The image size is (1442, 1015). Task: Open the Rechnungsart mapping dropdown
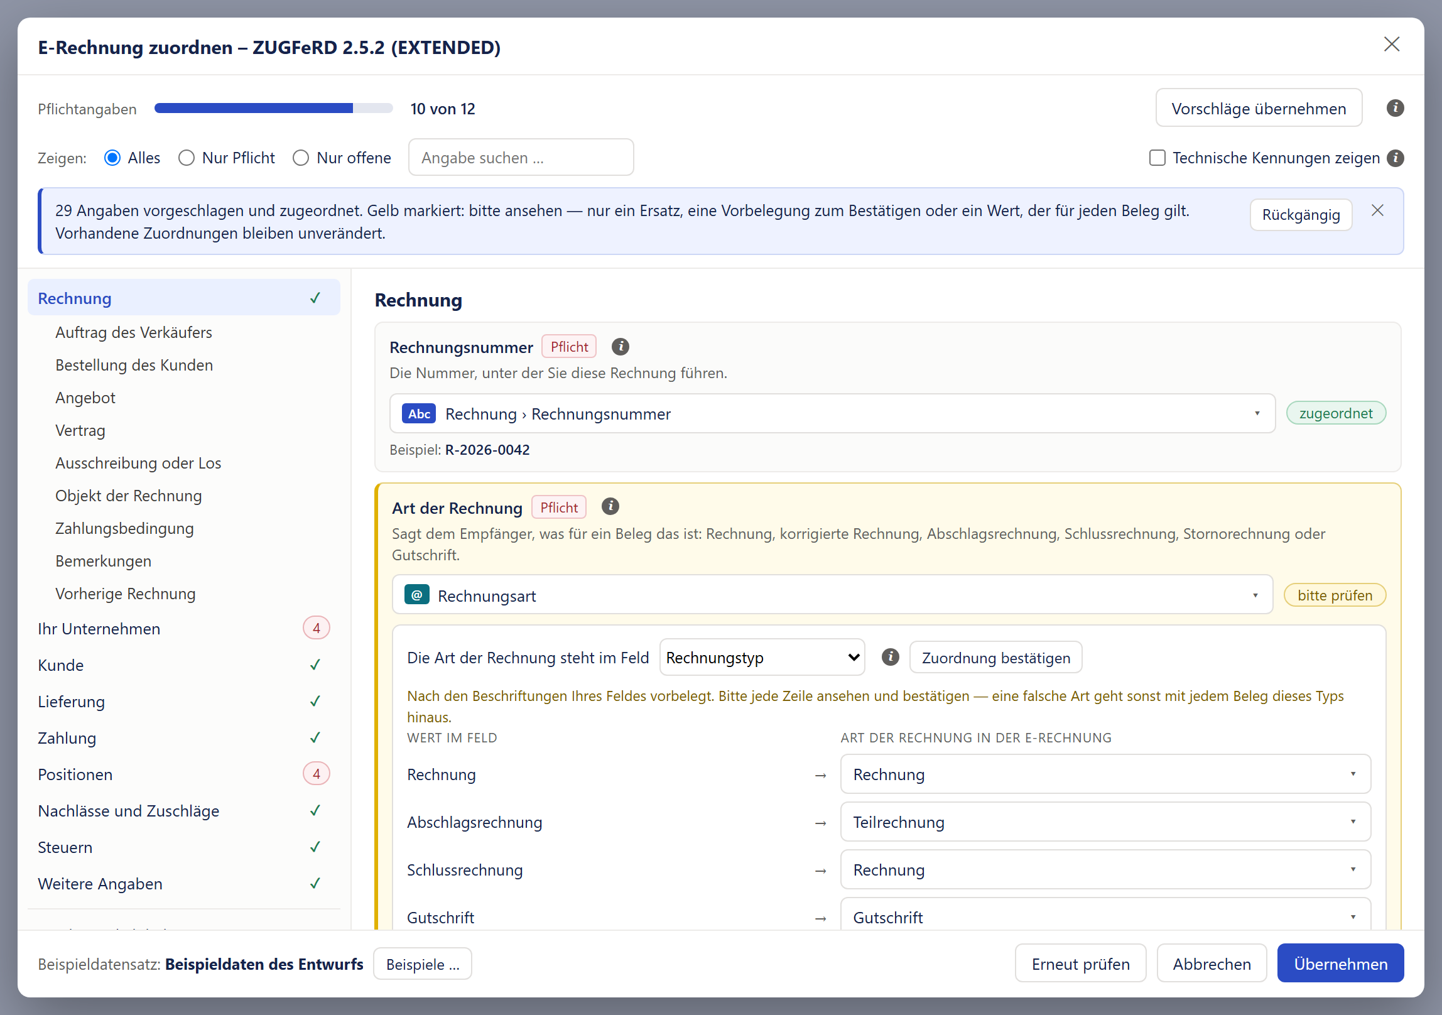click(832, 595)
